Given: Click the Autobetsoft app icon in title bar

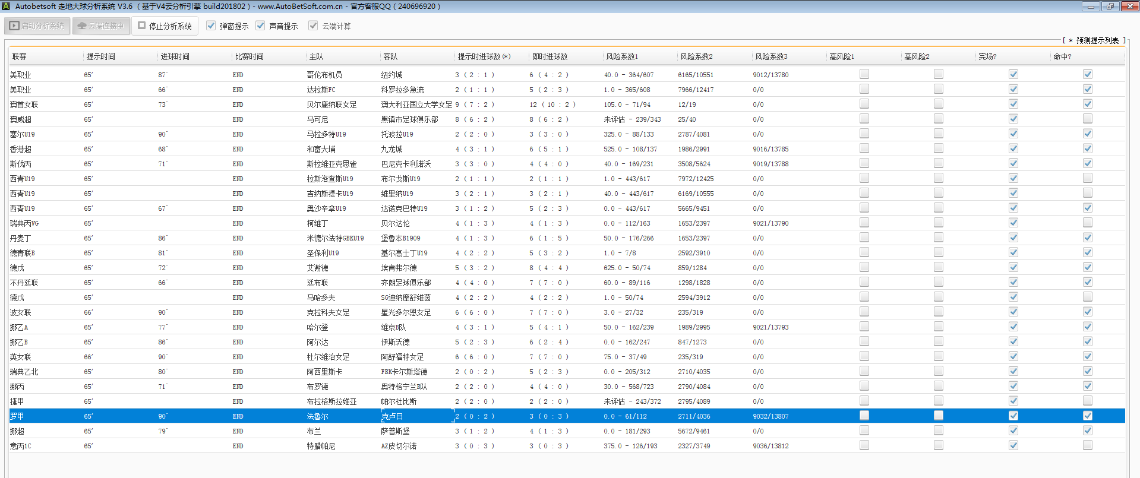Looking at the screenshot, I should pos(6,7).
